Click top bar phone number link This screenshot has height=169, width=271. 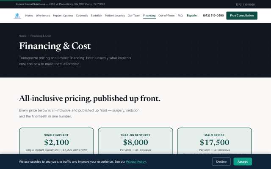point(245,5)
